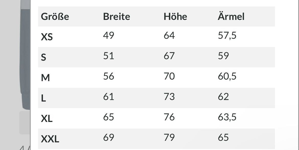Click the Größe column header
Viewport: 299px width, 150px height.
55,17
